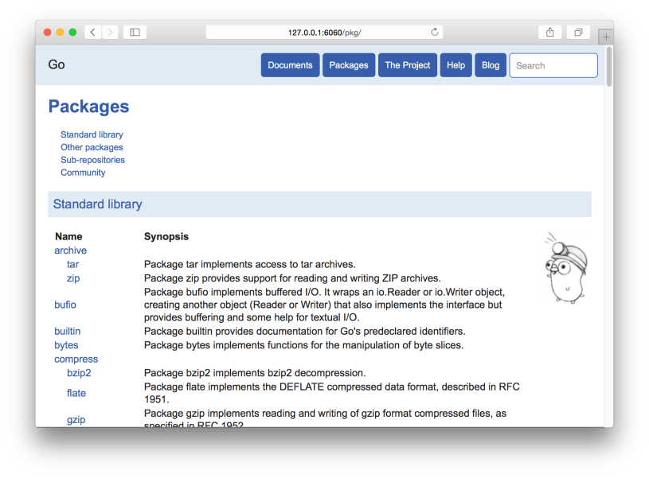Click the Safari forward arrow button
Image resolution: width=649 pixels, height=478 pixels.
[110, 33]
